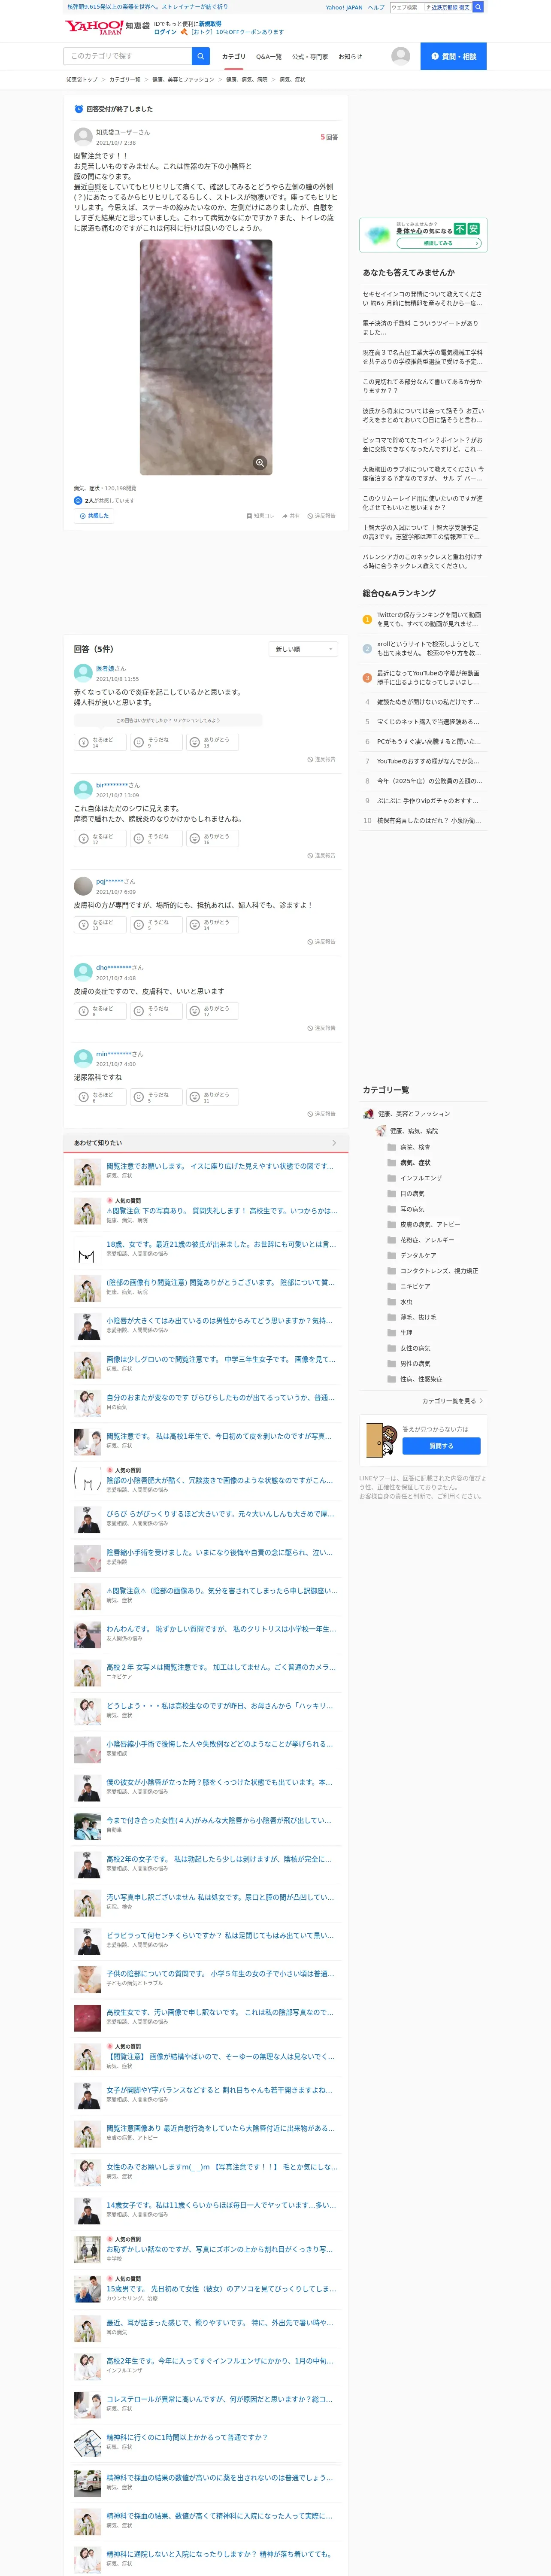Zoom the question image with magnifier icon
This screenshot has width=551, height=2576.
point(260,462)
